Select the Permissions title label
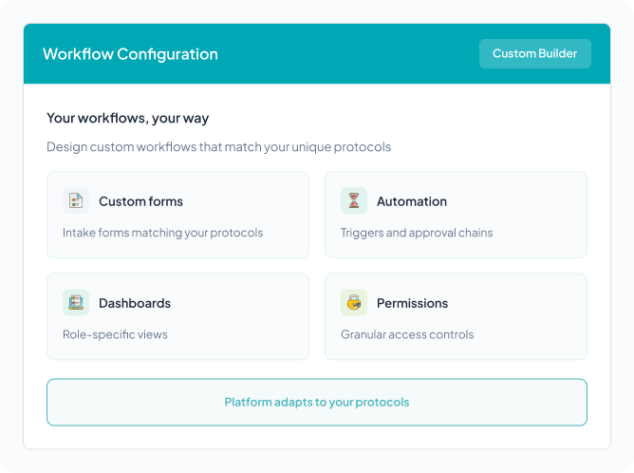Image resolution: width=634 pixels, height=473 pixels. [412, 303]
